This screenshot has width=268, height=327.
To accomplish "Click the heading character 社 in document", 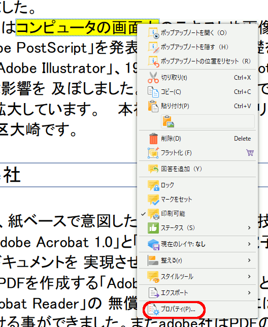I will click(12, 175).
